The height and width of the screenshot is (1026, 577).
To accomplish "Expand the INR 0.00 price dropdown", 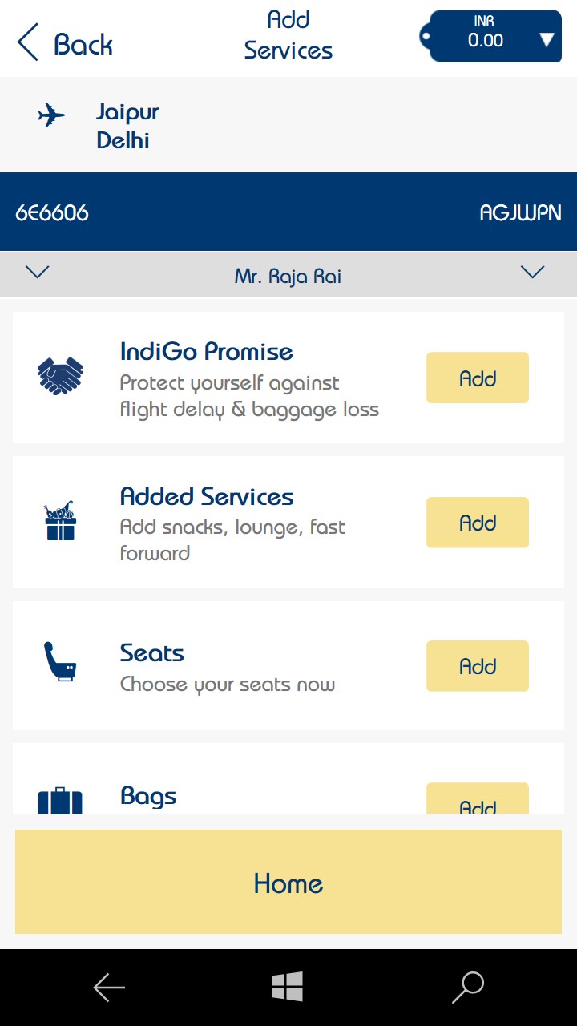I will click(547, 40).
